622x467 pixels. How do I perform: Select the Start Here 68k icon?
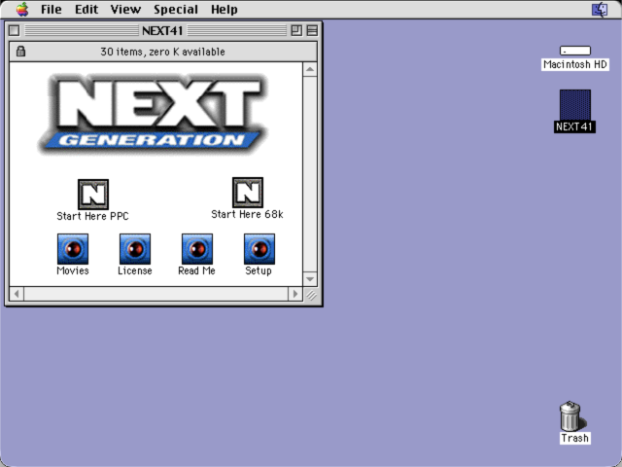(x=248, y=193)
